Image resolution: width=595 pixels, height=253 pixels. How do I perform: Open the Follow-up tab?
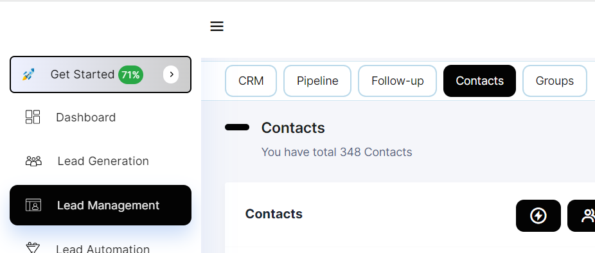(x=397, y=81)
